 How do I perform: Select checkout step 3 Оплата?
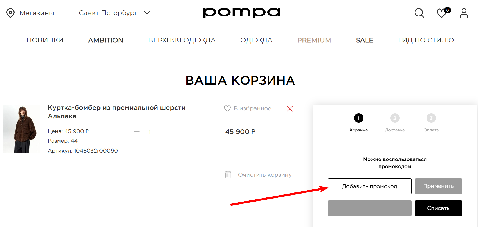click(431, 118)
